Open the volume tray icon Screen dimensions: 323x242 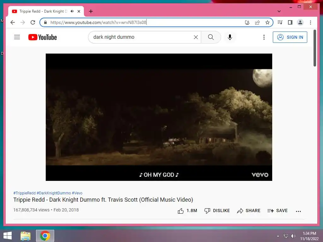[293, 236]
